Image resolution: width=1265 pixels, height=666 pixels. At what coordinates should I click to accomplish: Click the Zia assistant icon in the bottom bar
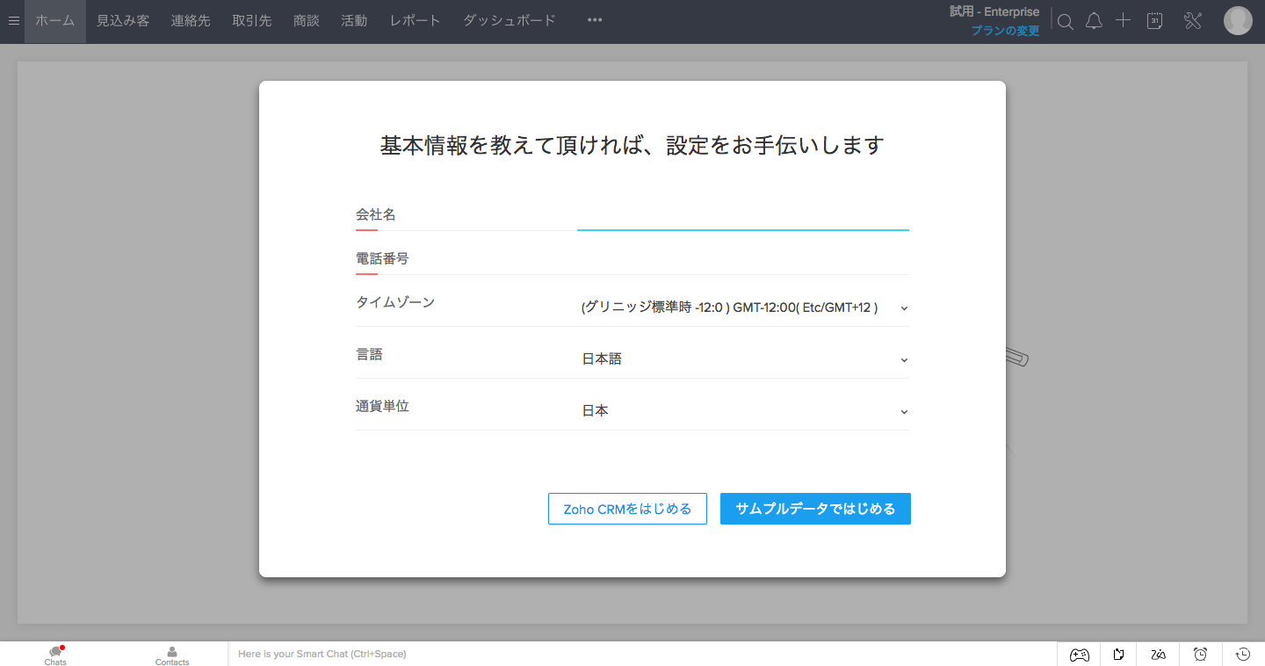coord(1159,655)
